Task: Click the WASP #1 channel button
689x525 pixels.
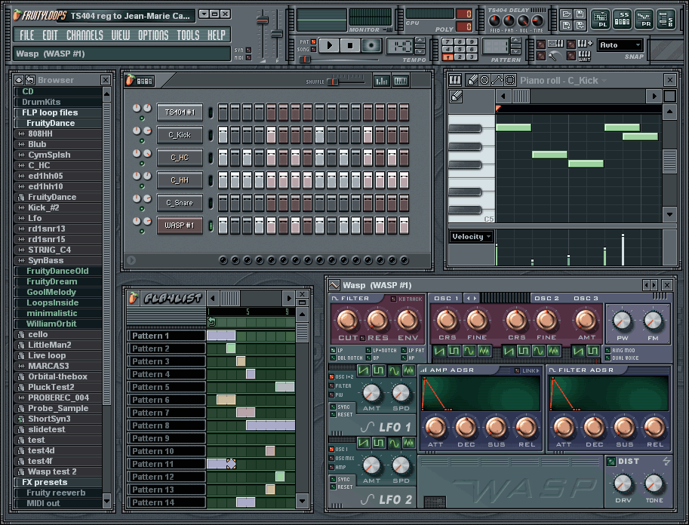Action: click(x=180, y=225)
